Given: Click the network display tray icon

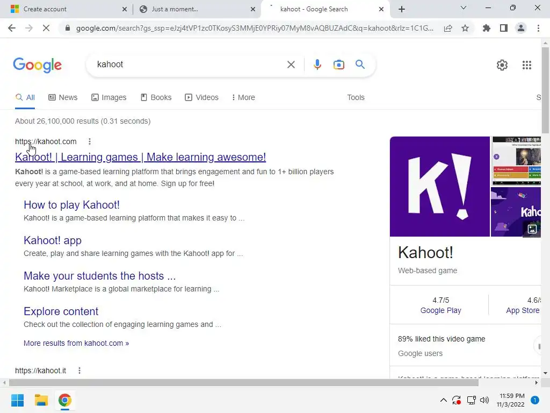Looking at the screenshot, I should pyautogui.click(x=471, y=400).
